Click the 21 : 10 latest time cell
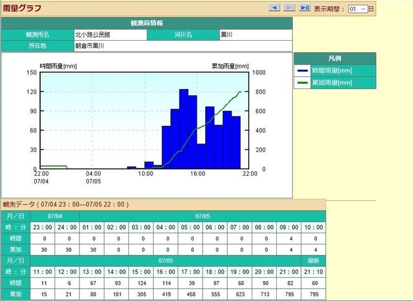This screenshot has width=413, height=301. [x=314, y=272]
